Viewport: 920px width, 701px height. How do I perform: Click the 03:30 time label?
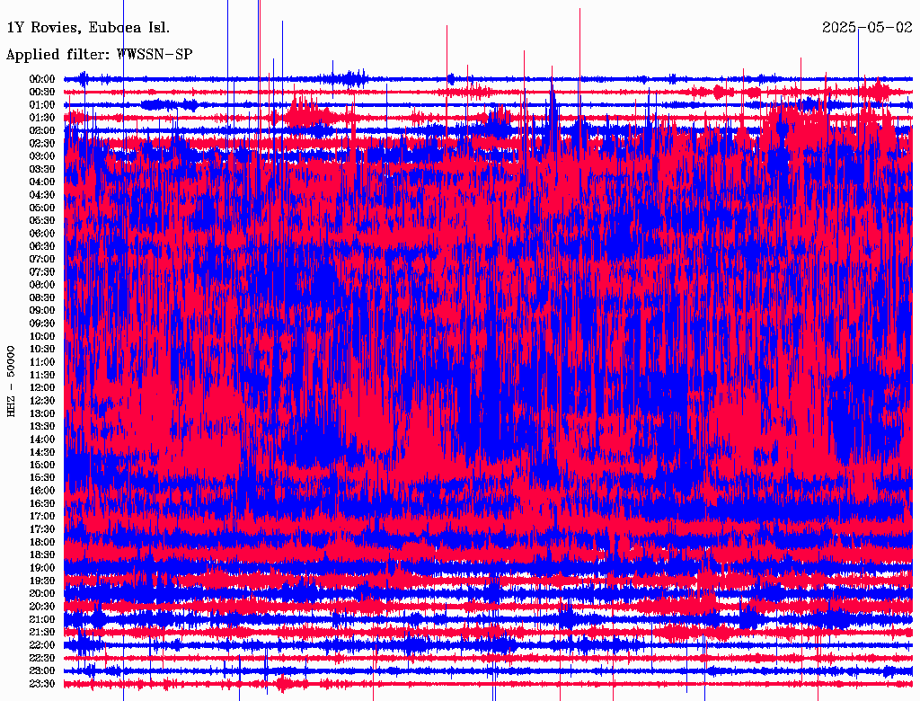pyautogui.click(x=42, y=169)
